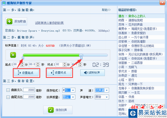Click the start-point icon on 设置起点

tap(19, 73)
